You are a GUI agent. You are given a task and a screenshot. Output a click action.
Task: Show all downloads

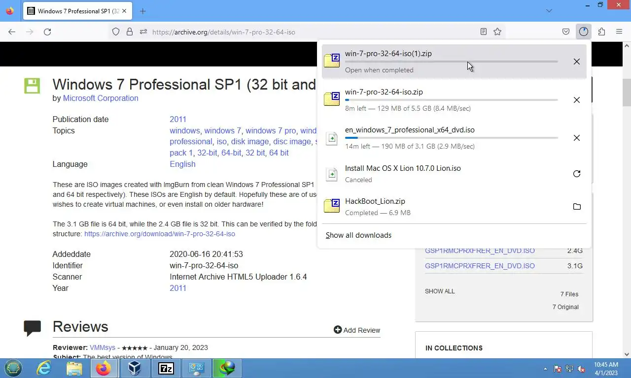click(x=358, y=235)
